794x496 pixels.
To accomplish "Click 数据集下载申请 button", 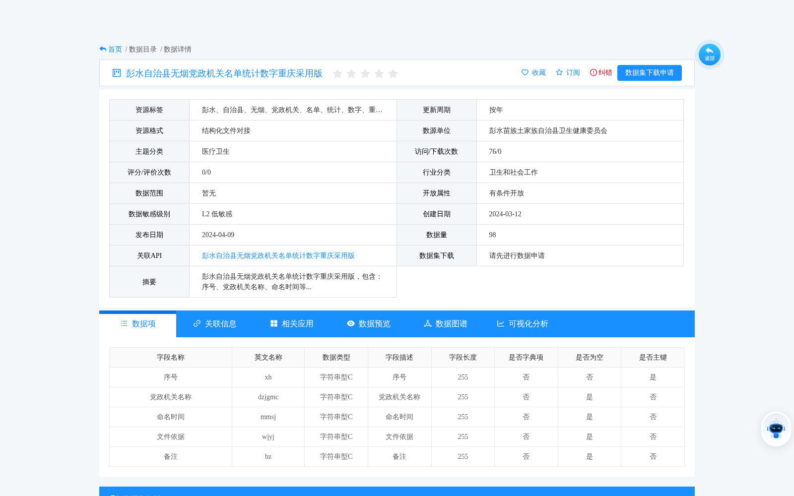I will point(650,73).
